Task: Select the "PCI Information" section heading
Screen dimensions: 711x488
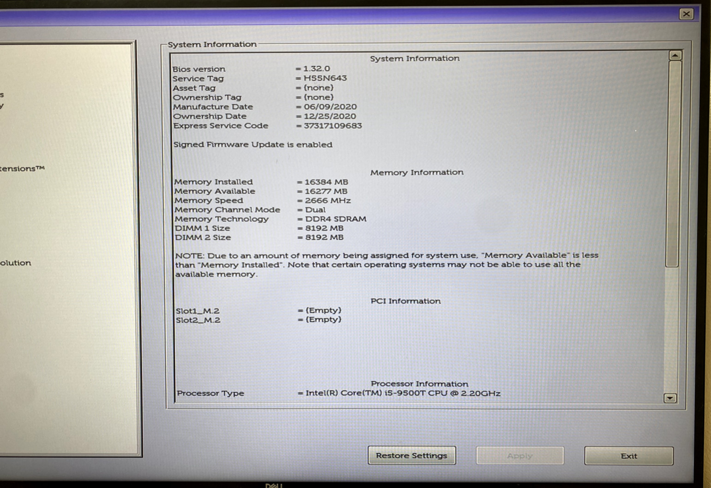Action: (x=405, y=301)
